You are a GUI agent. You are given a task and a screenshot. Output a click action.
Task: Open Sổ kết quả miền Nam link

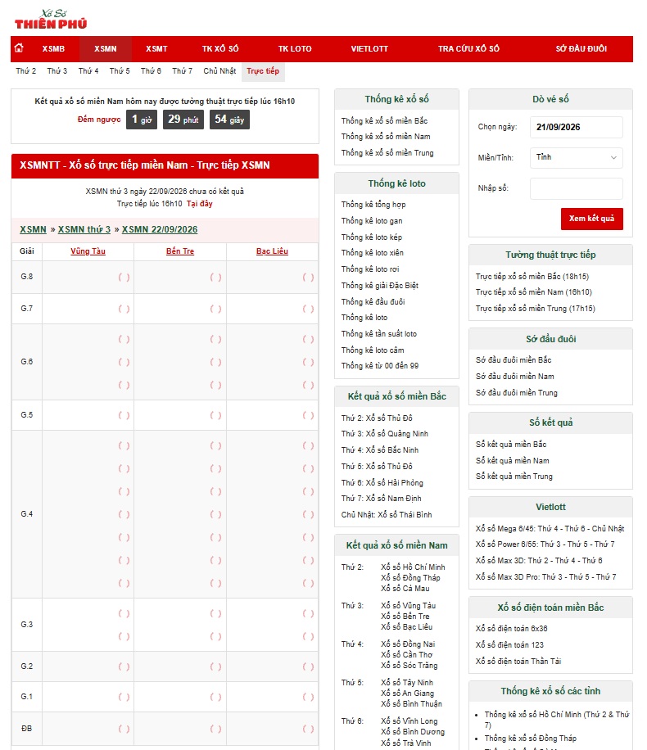[x=512, y=461]
